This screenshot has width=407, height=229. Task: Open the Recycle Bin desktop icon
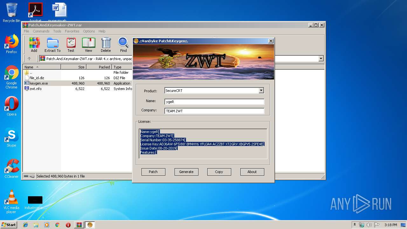[11, 13]
